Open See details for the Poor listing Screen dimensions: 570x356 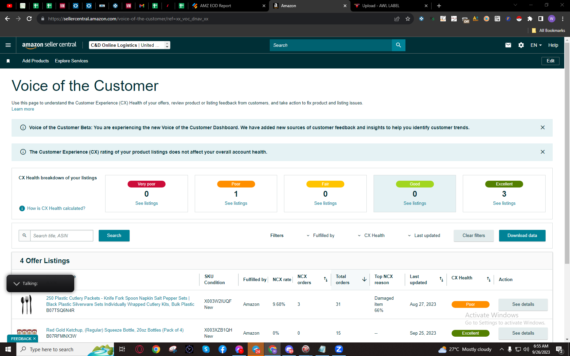click(523, 304)
